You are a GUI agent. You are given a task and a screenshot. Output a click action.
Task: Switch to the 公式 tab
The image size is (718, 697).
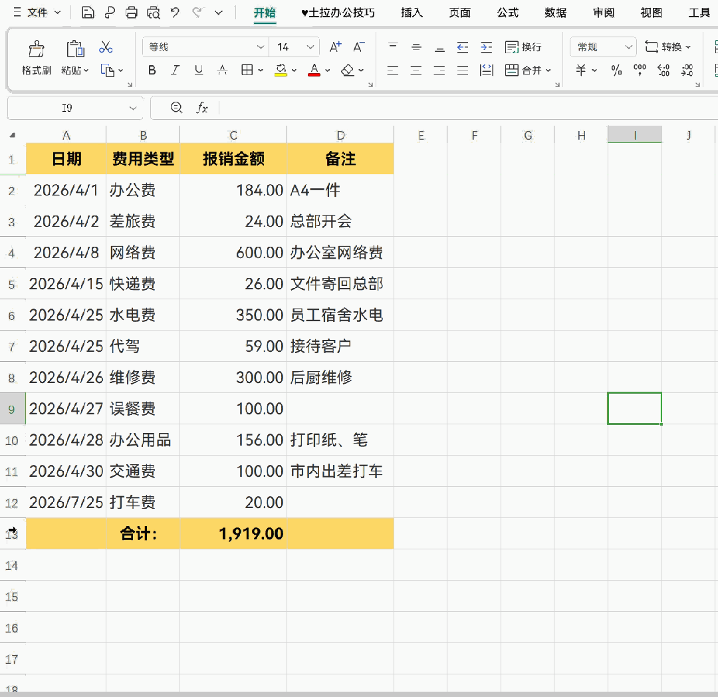point(508,13)
